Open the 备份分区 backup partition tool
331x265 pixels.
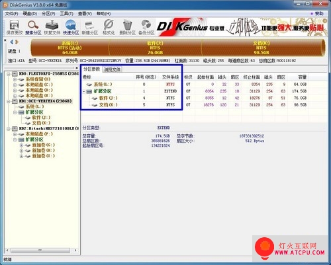(146, 27)
